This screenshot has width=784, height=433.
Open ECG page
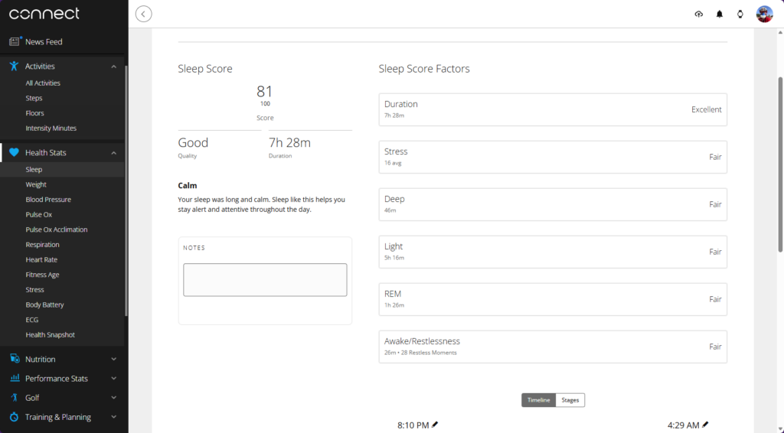[32, 319]
